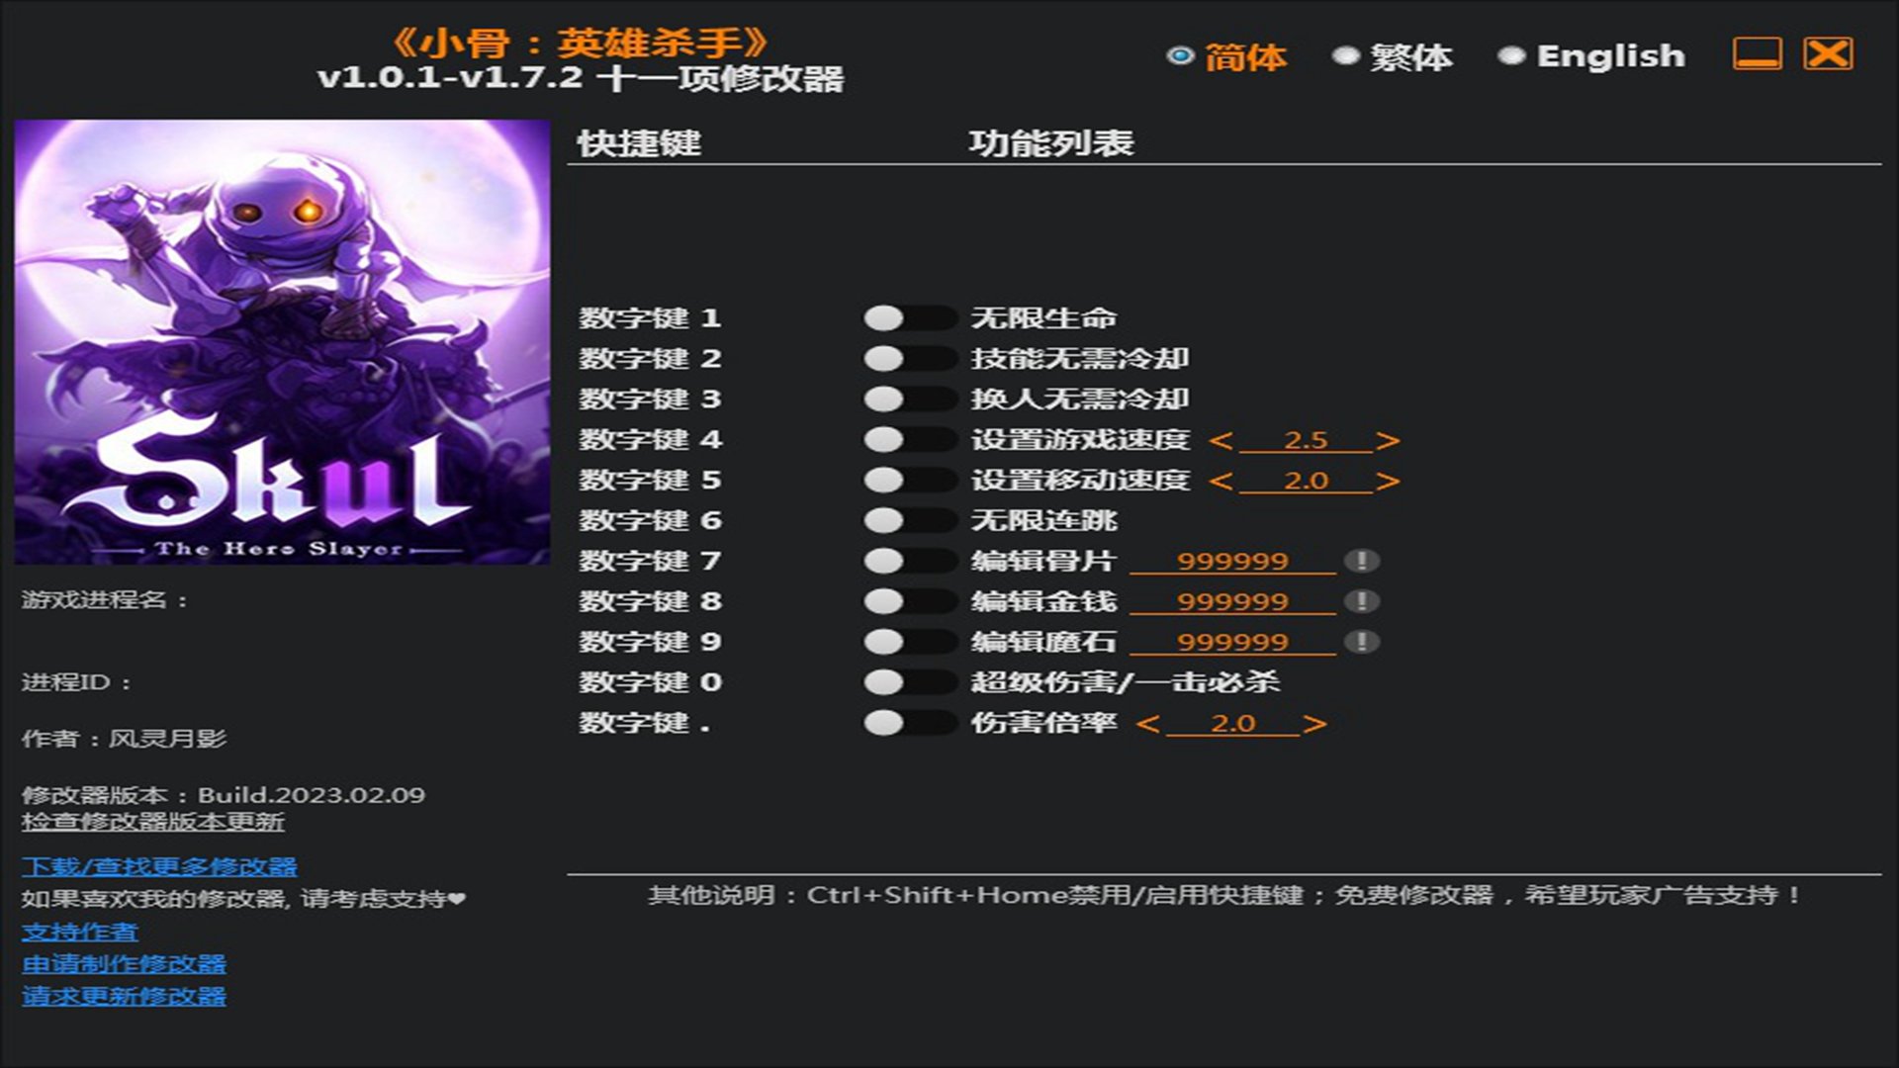The image size is (1899, 1068).
Task: Minimize the trainer window
Action: pos(1757,54)
